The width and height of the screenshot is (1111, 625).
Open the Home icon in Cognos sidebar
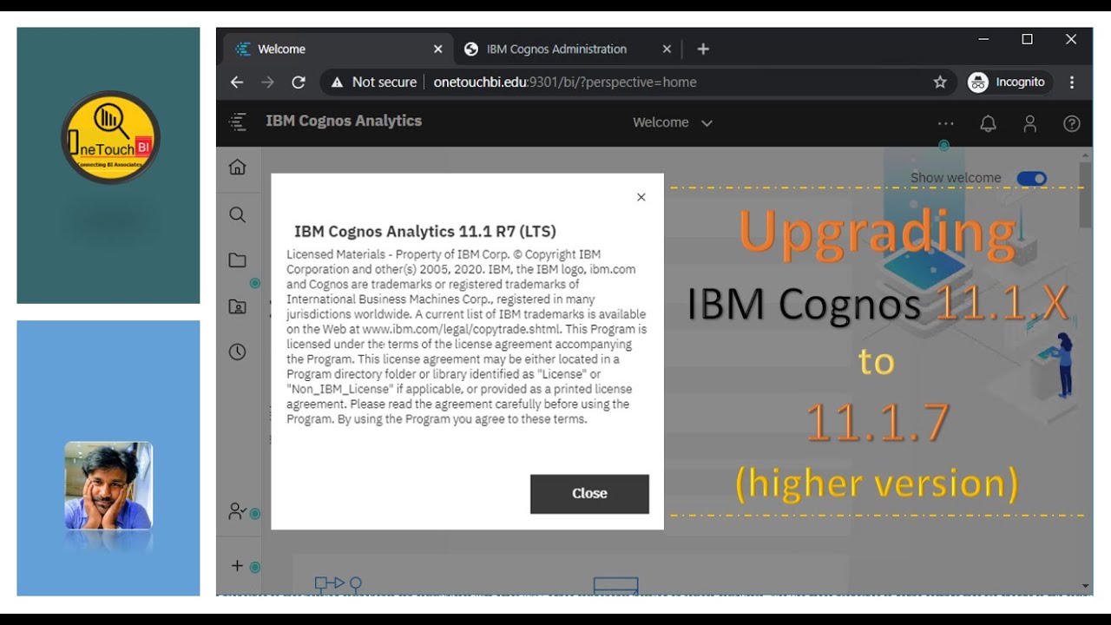click(x=237, y=168)
